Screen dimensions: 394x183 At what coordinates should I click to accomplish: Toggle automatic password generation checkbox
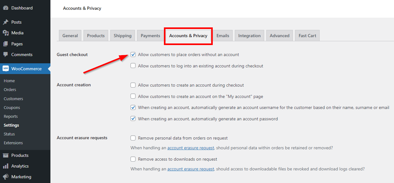[133, 119]
